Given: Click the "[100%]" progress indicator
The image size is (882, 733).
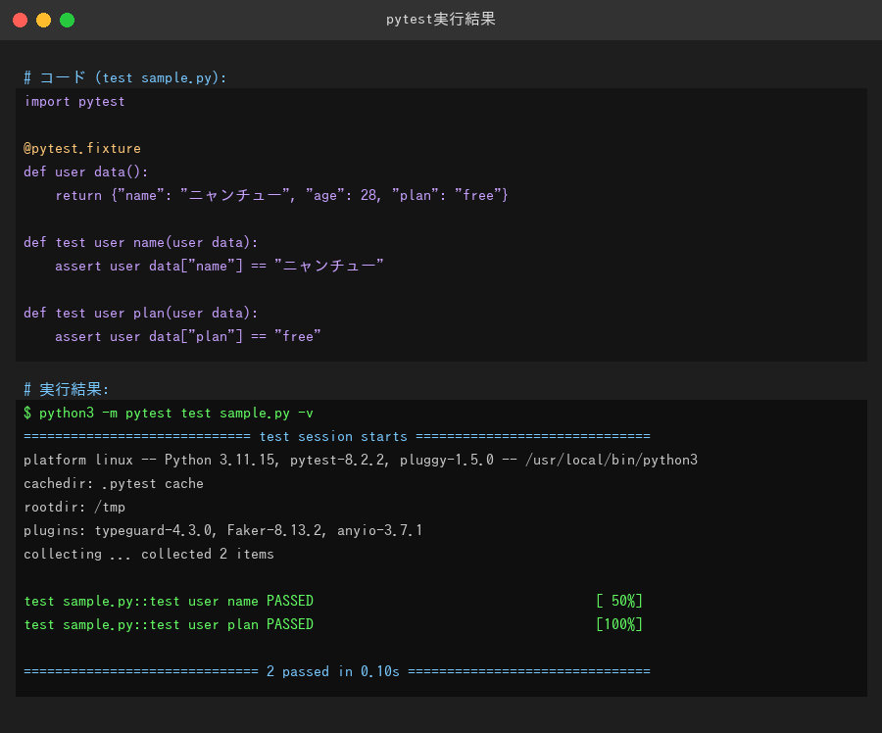Looking at the screenshot, I should (618, 625).
